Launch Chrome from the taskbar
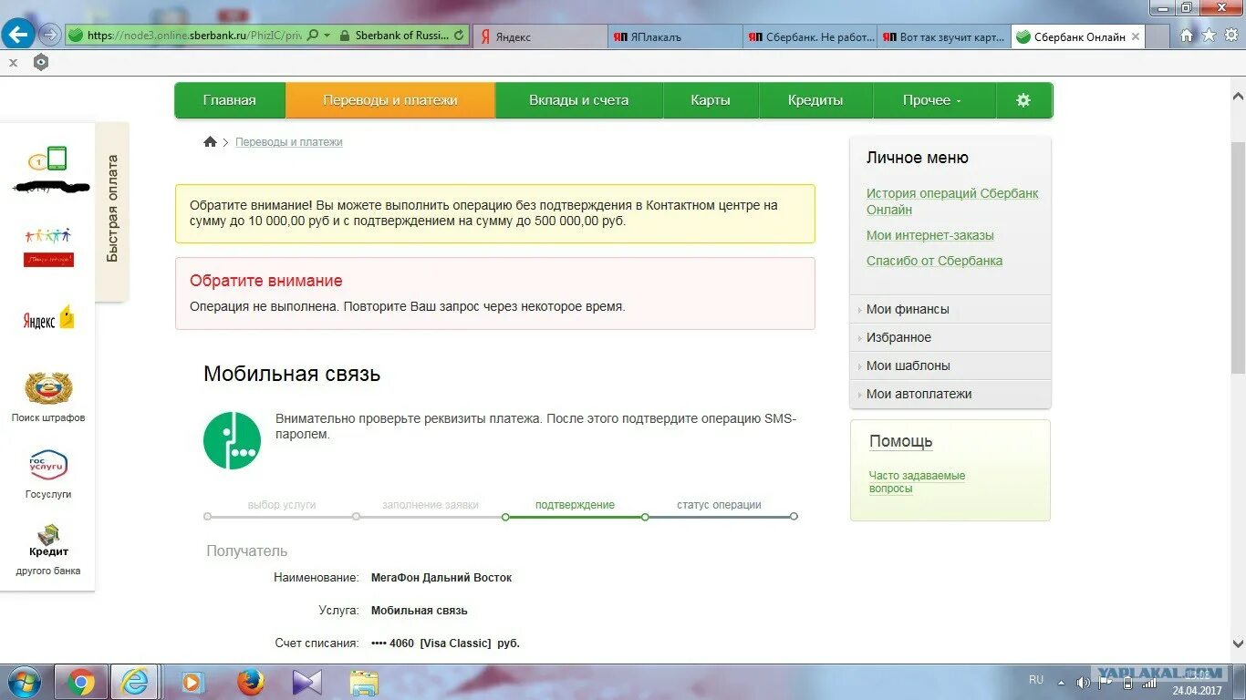 pos(80,682)
